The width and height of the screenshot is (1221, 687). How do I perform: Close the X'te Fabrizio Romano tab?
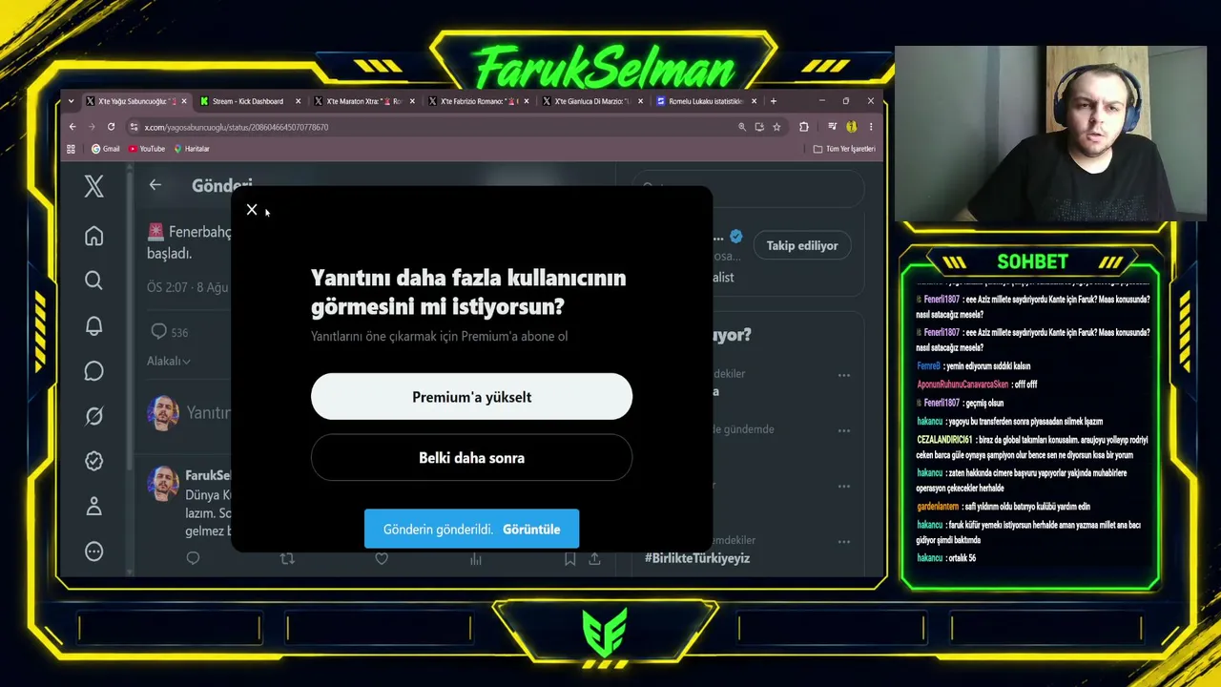527,101
